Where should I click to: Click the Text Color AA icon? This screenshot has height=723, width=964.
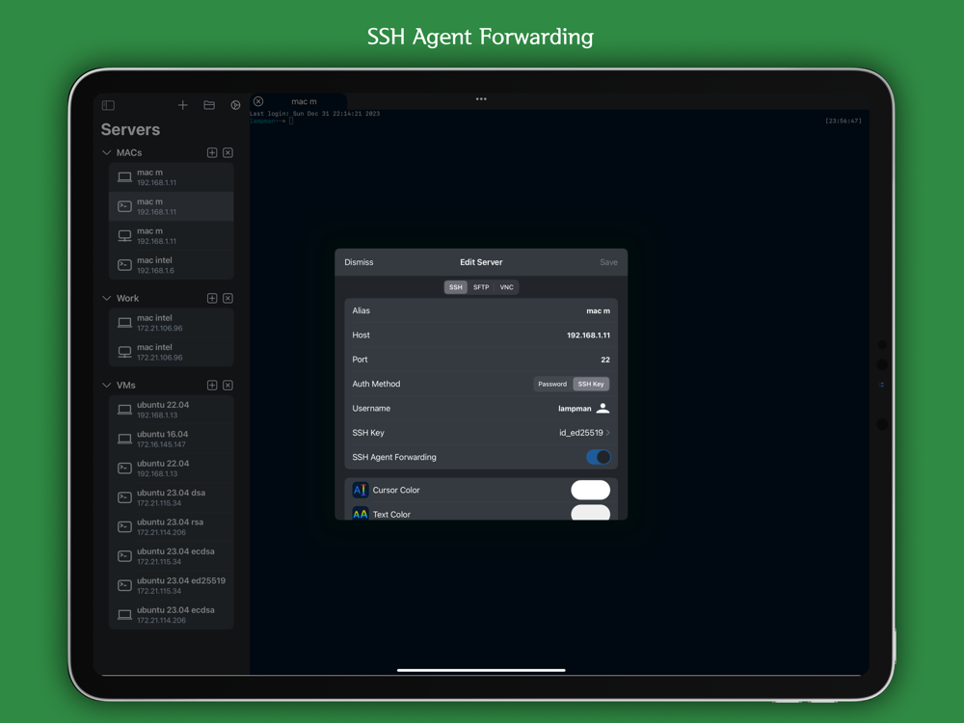click(361, 514)
